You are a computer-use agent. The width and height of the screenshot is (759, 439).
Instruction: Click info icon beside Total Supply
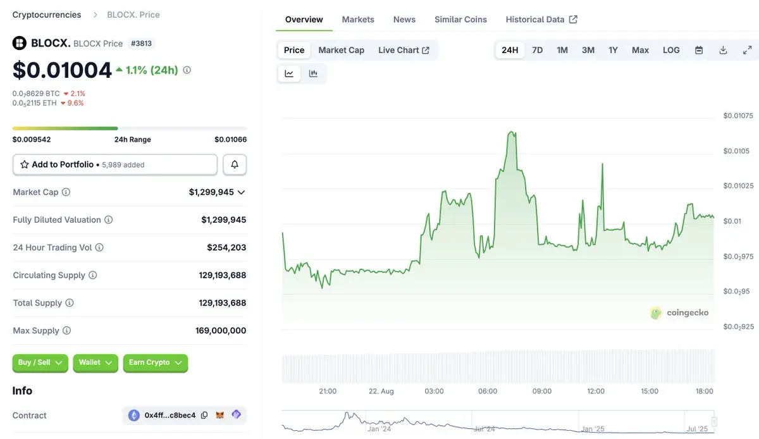70,303
